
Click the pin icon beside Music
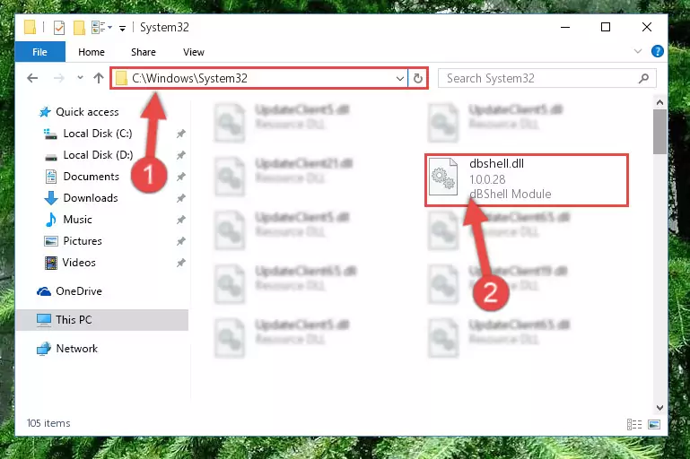180,220
